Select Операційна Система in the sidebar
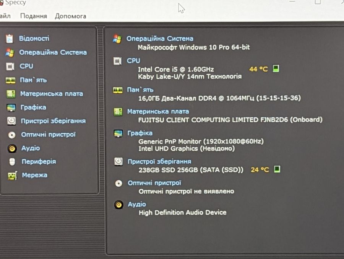344x259 pixels. [53, 52]
